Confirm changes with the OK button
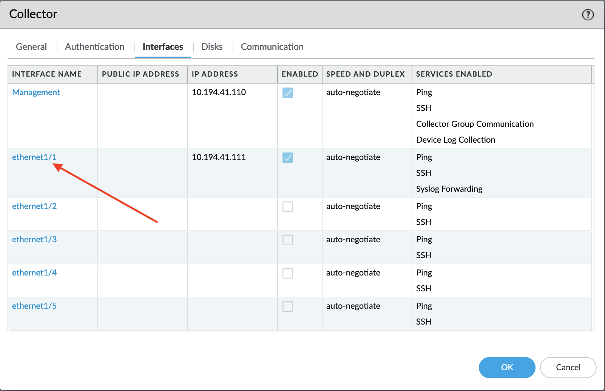 tap(507, 367)
